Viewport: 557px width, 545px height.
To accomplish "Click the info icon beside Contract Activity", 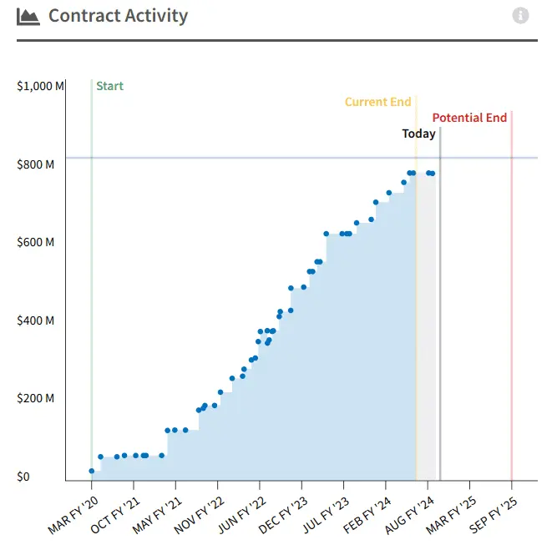I will (x=520, y=16).
